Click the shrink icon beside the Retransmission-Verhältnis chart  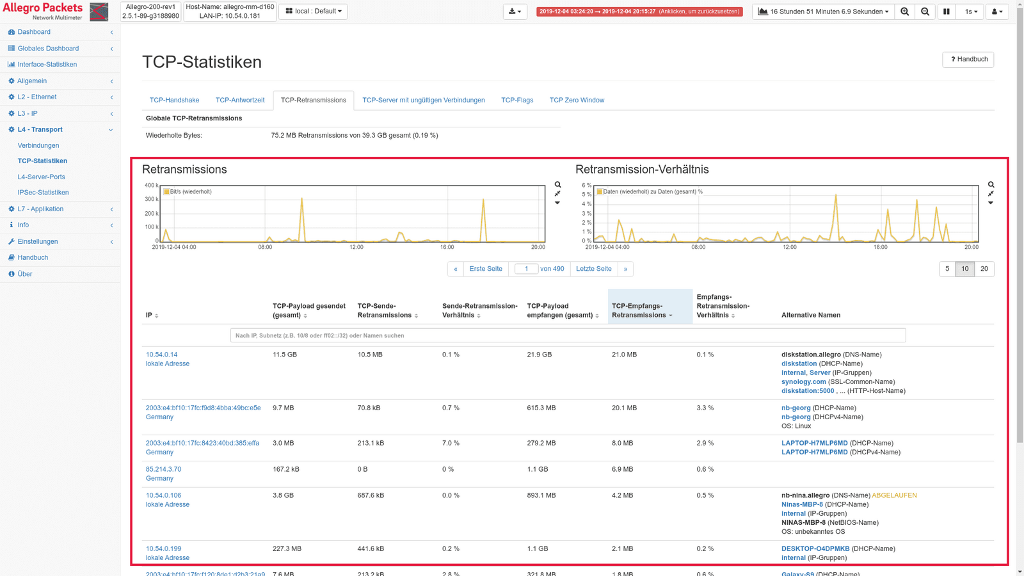991,194
